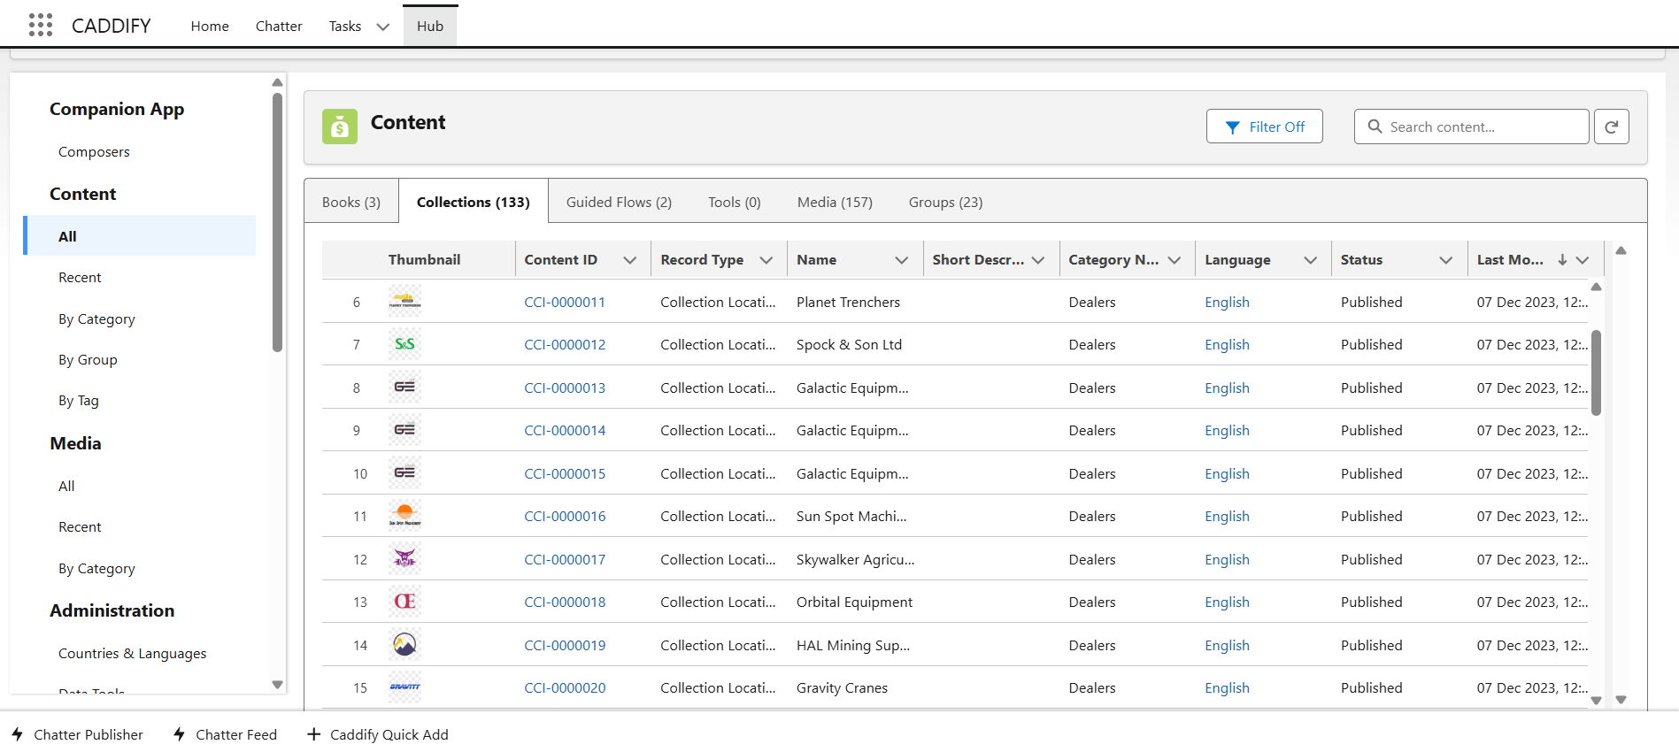Click Spock & Son Ltd name cell
This screenshot has height=752, width=1679.
849,345
